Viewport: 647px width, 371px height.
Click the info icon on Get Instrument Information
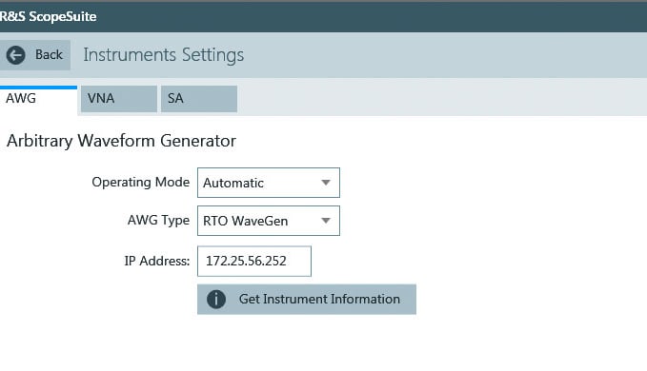[x=216, y=300]
